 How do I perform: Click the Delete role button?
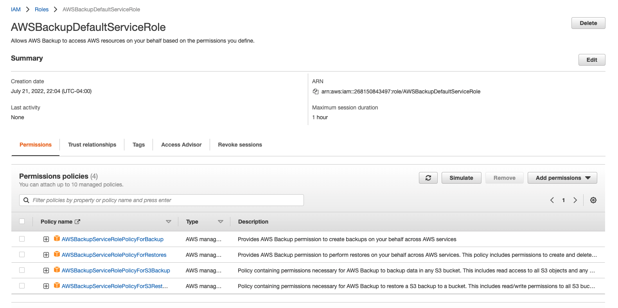pyautogui.click(x=588, y=23)
